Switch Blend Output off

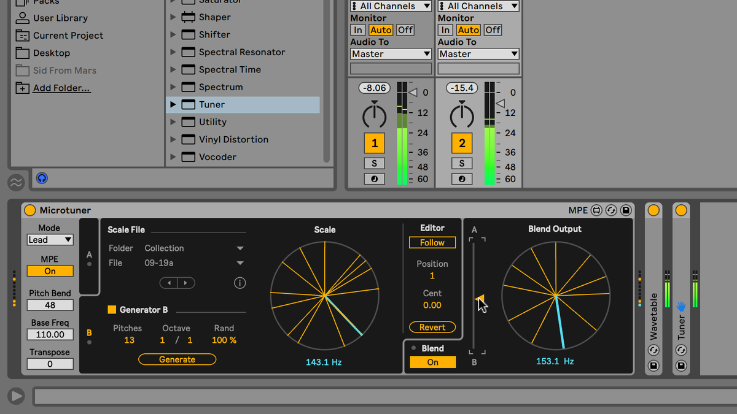click(432, 362)
